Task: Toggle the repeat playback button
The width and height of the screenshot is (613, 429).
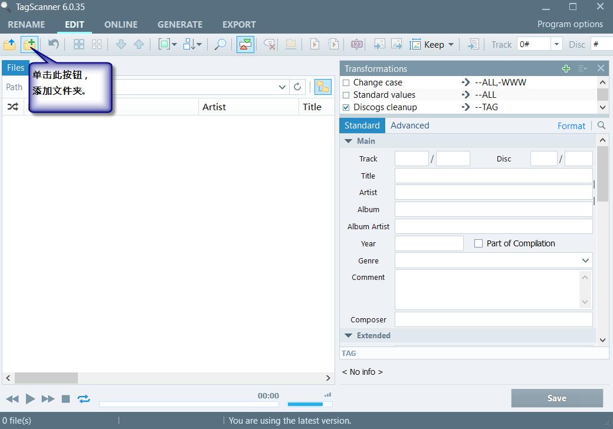Action: 84,399
